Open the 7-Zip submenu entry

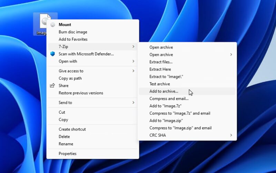pyautogui.click(x=93, y=47)
